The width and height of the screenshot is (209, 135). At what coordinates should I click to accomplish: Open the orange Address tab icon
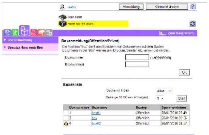point(41,32)
